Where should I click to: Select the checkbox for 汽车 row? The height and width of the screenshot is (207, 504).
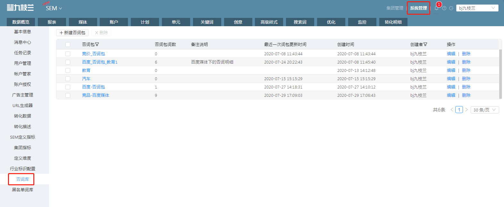68,79
